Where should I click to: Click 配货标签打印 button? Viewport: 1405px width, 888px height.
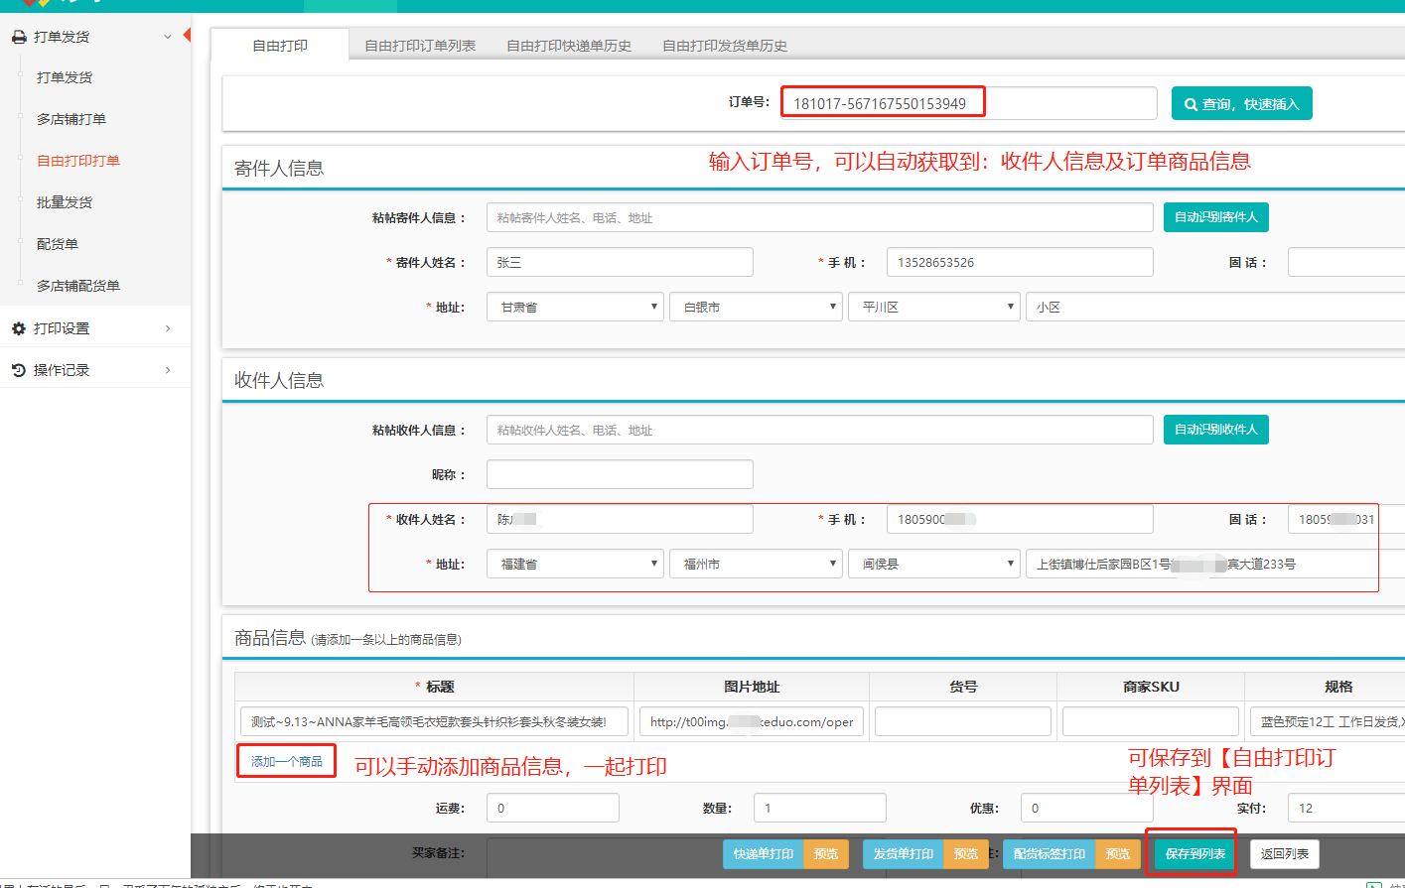[1050, 854]
